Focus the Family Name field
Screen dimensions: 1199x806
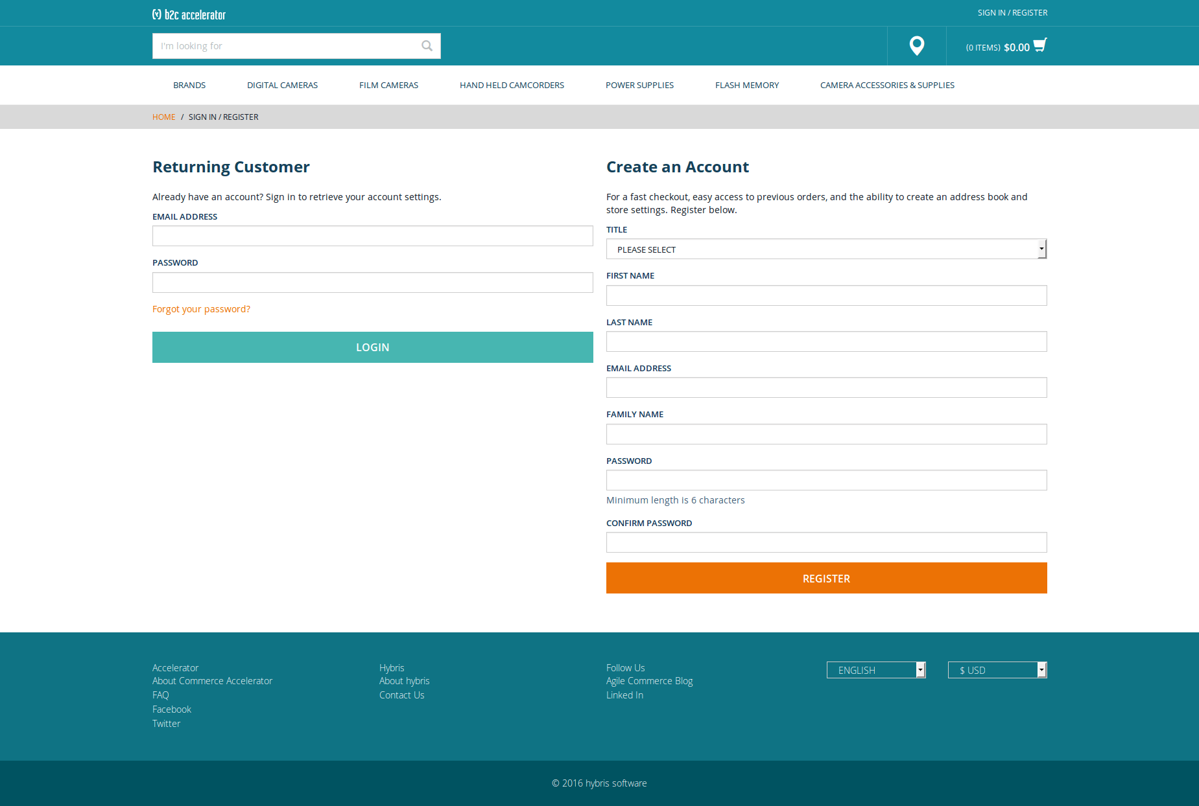[826, 434]
